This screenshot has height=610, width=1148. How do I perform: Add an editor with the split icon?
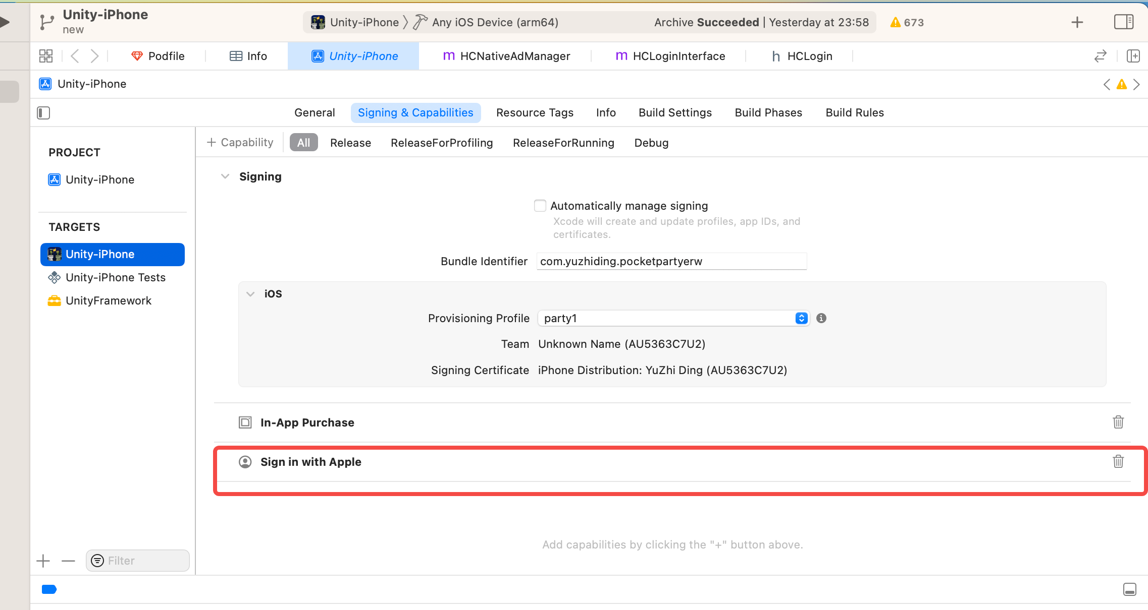(x=1133, y=56)
